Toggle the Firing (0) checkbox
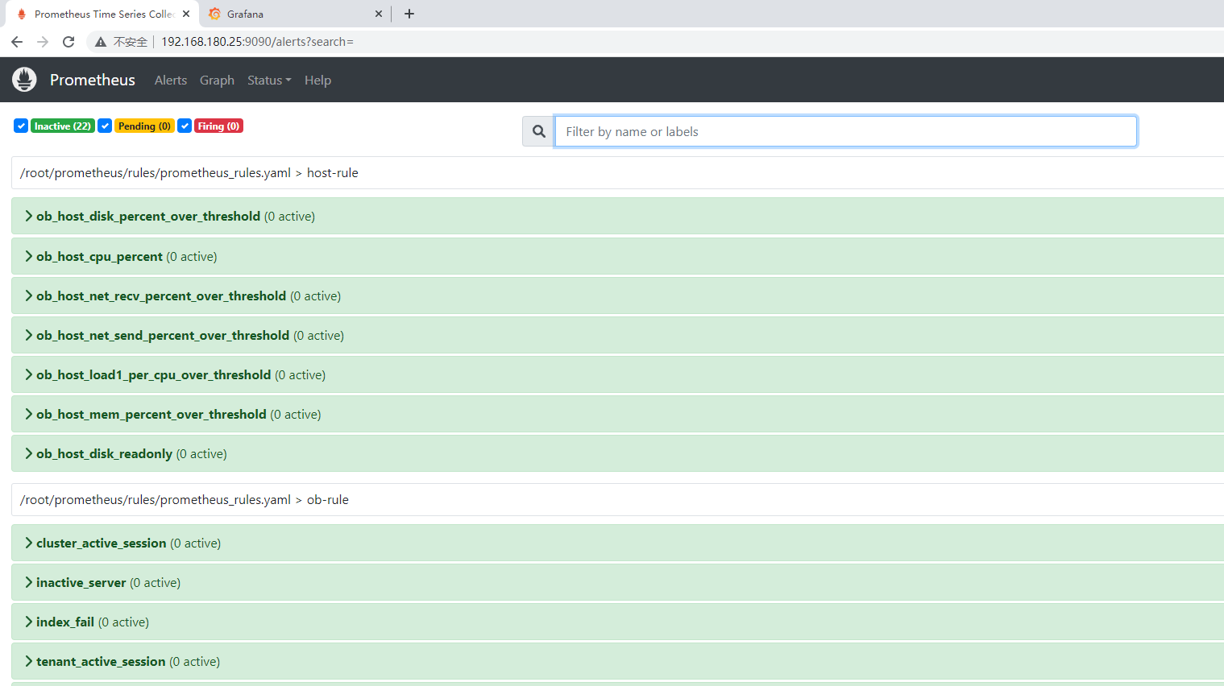The image size is (1224, 686). [x=185, y=126]
